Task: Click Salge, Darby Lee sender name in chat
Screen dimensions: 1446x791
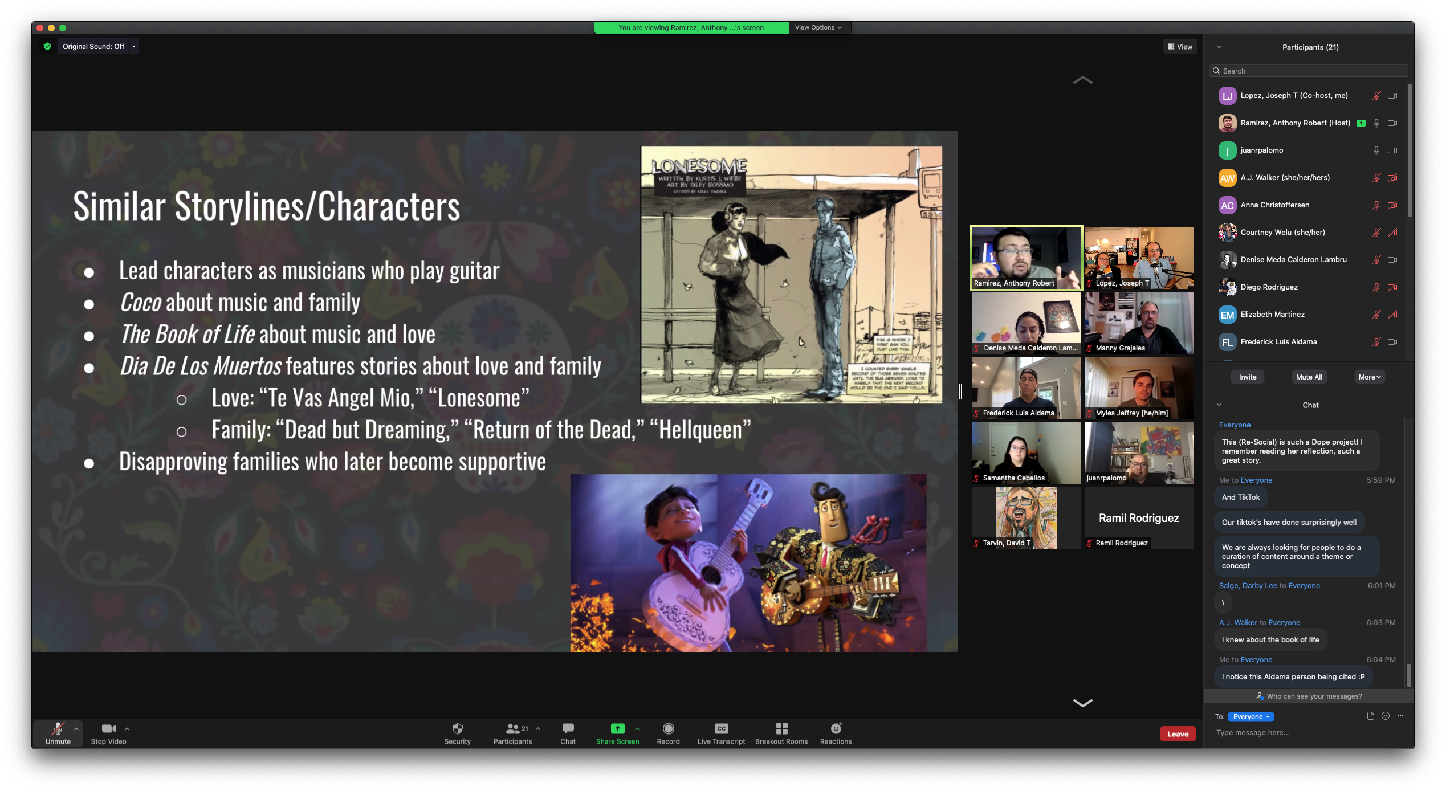Action: click(x=1248, y=585)
